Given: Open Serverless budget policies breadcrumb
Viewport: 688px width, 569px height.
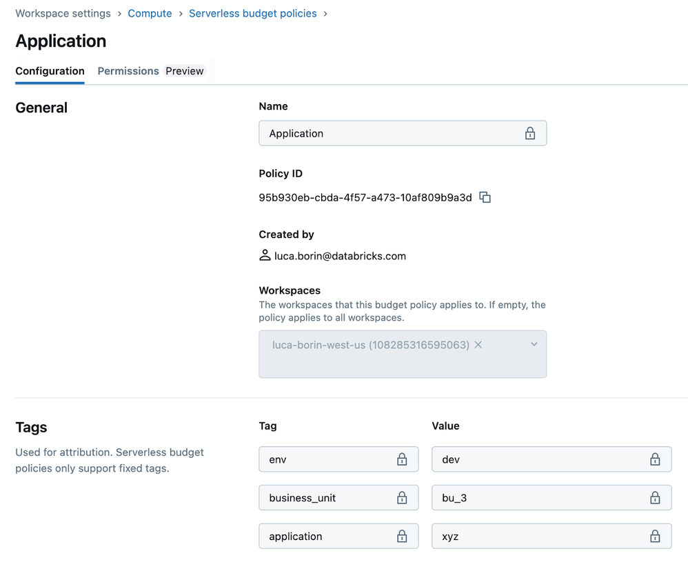Looking at the screenshot, I should [252, 14].
